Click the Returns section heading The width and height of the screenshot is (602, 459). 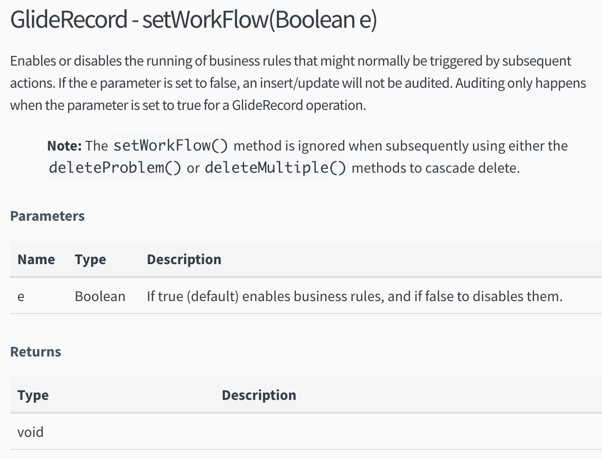[36, 352]
